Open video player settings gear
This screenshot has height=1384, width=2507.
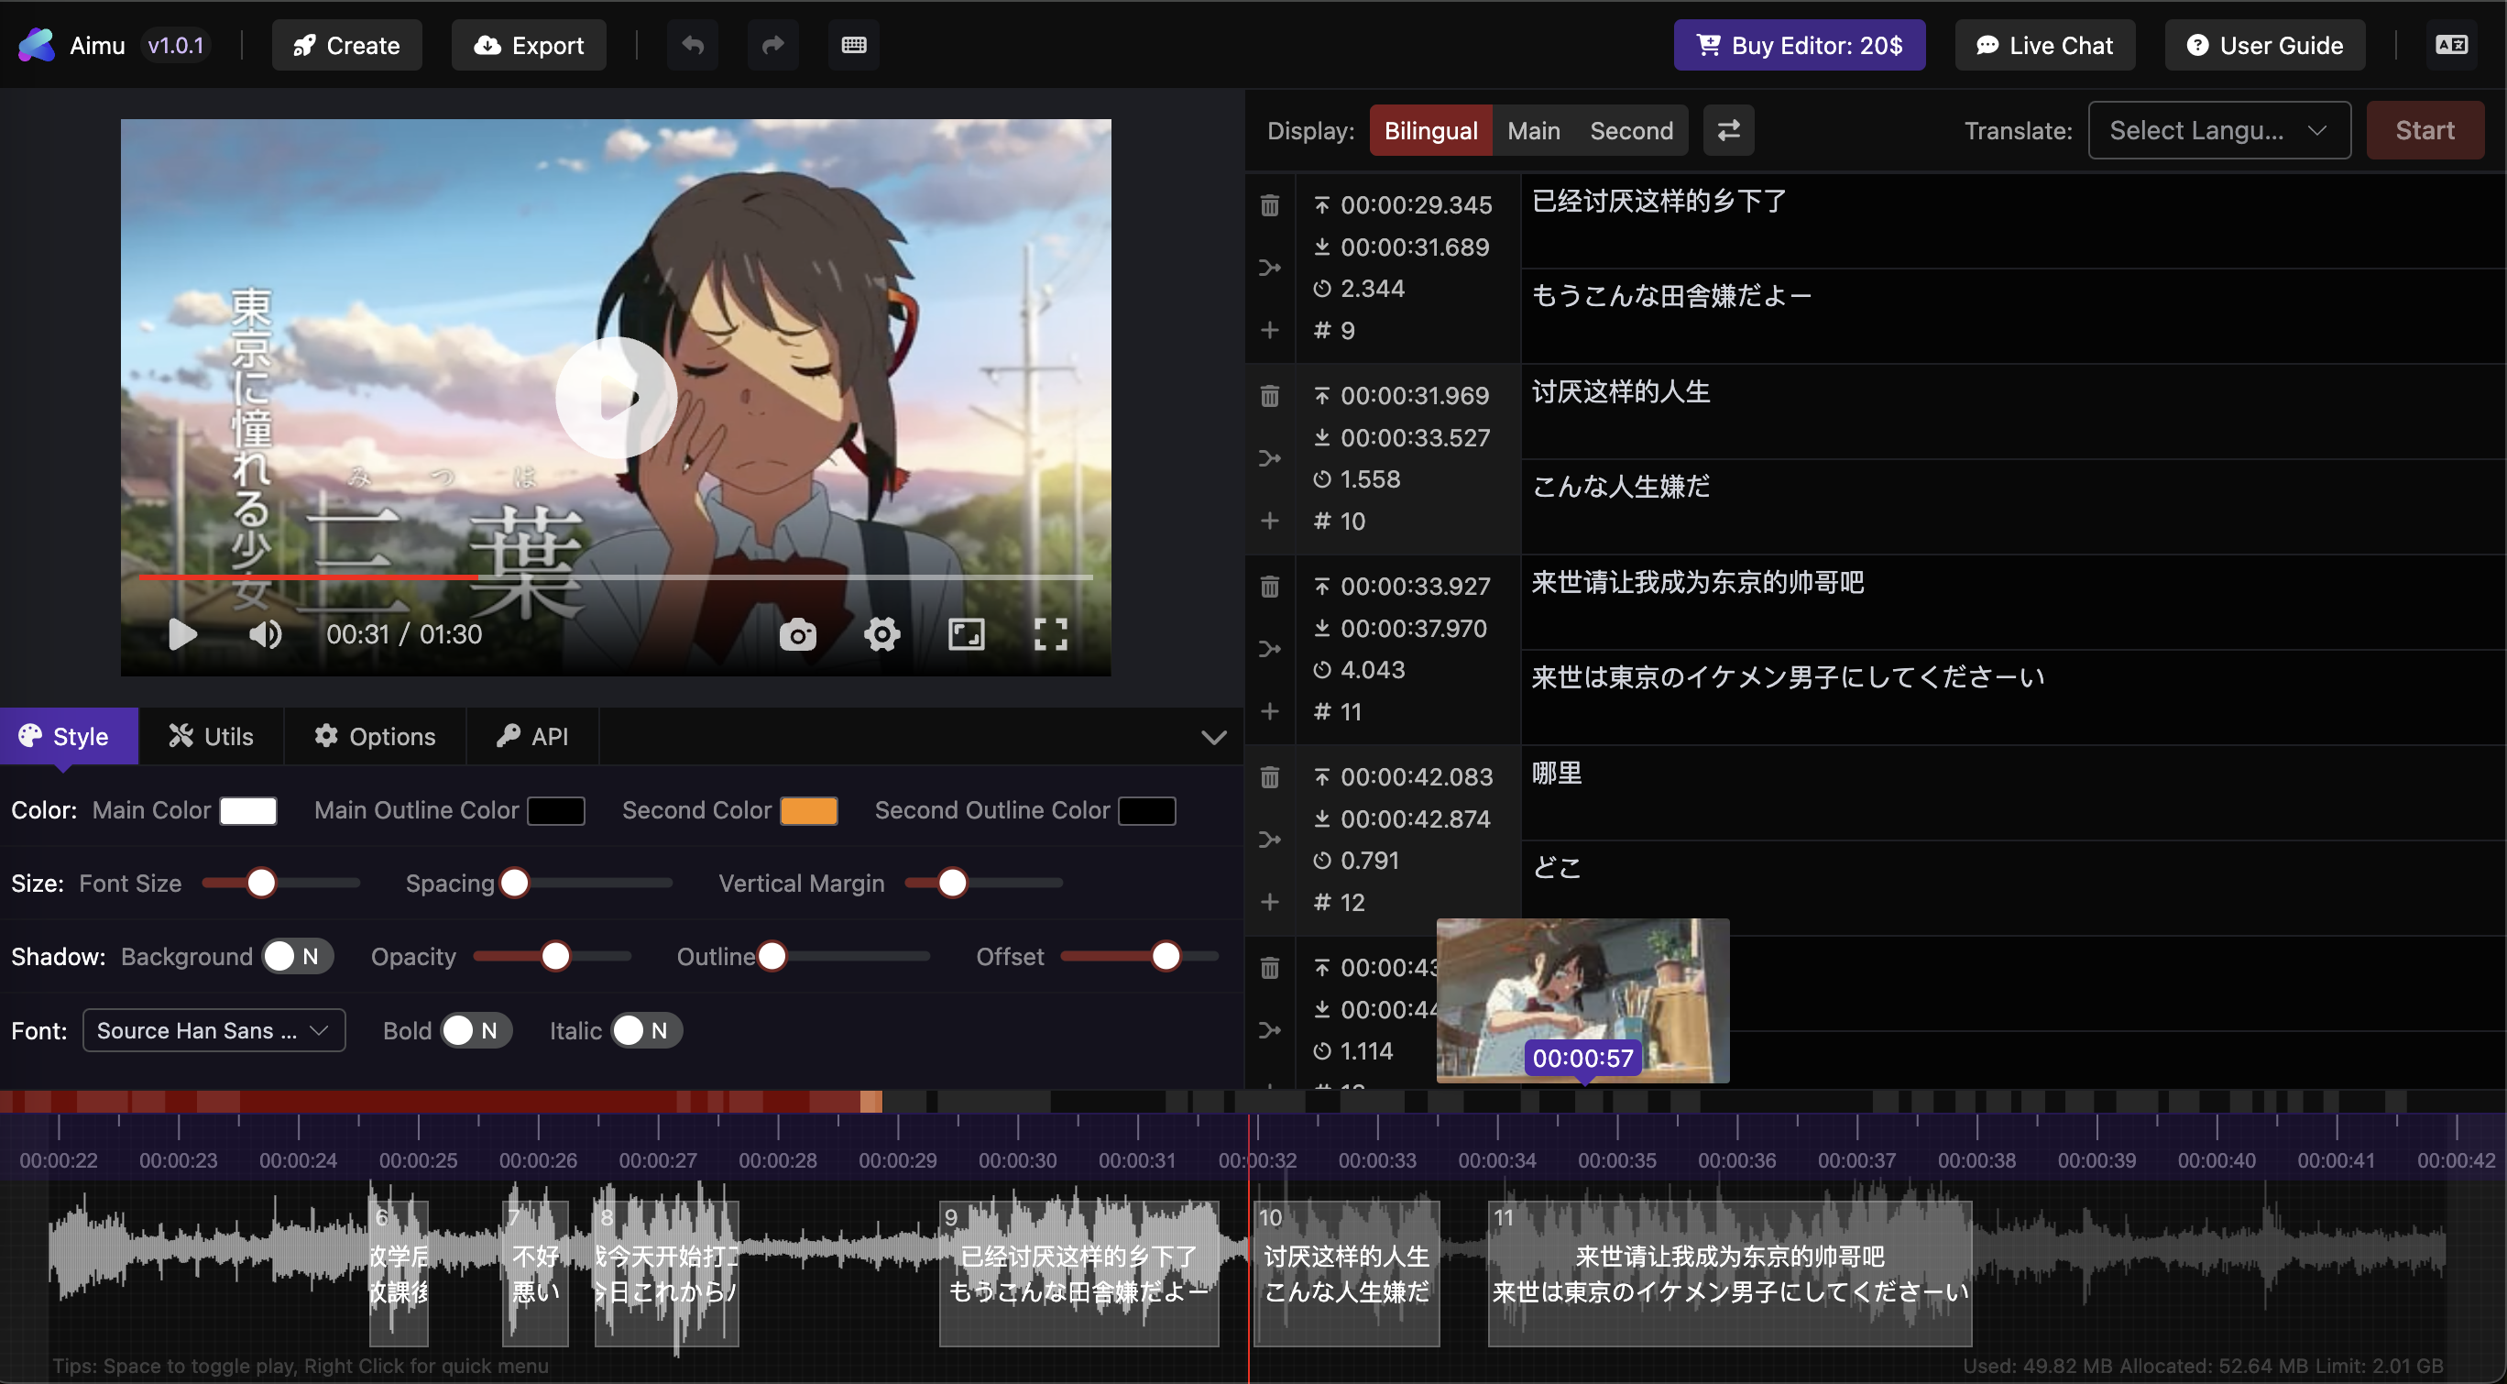(881, 634)
